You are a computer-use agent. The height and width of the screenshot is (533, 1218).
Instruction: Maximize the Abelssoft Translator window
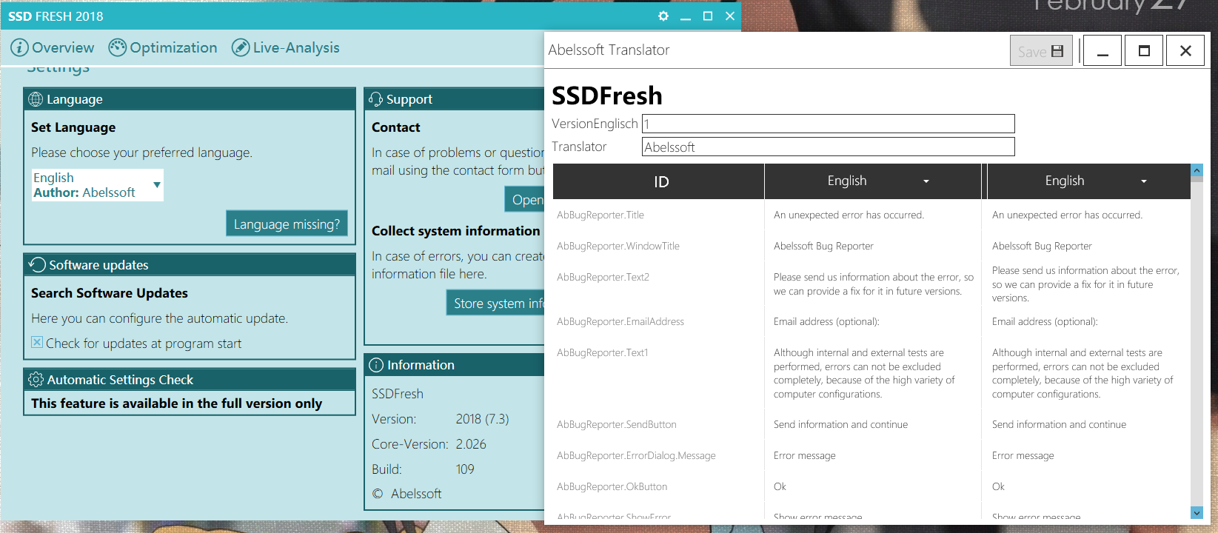pyautogui.click(x=1144, y=50)
